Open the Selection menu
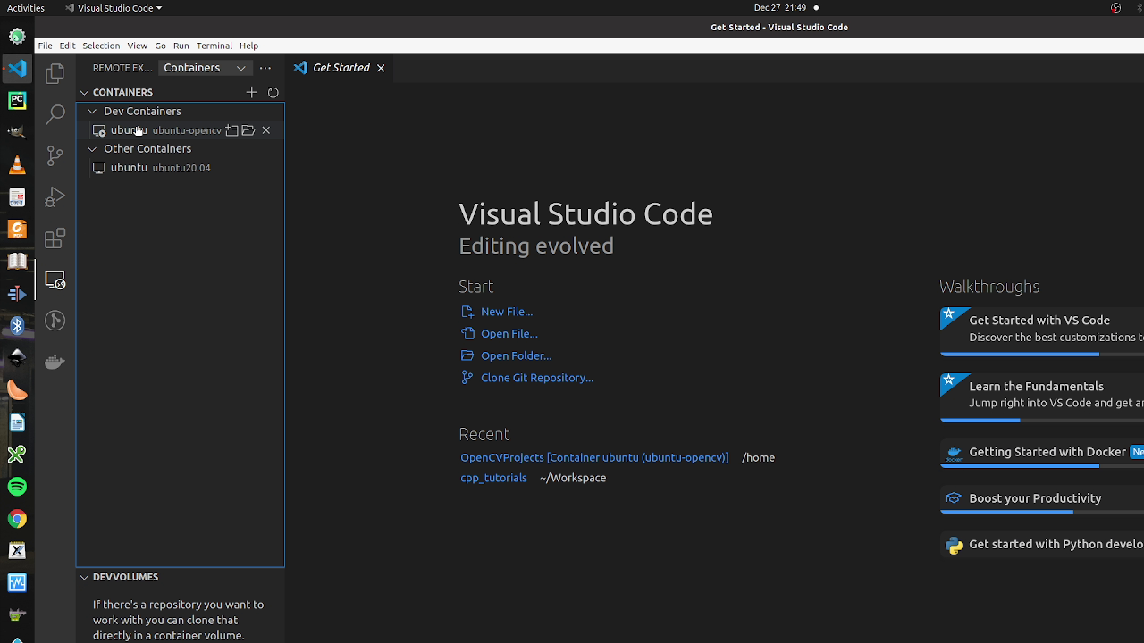1144x643 pixels. coord(101,46)
